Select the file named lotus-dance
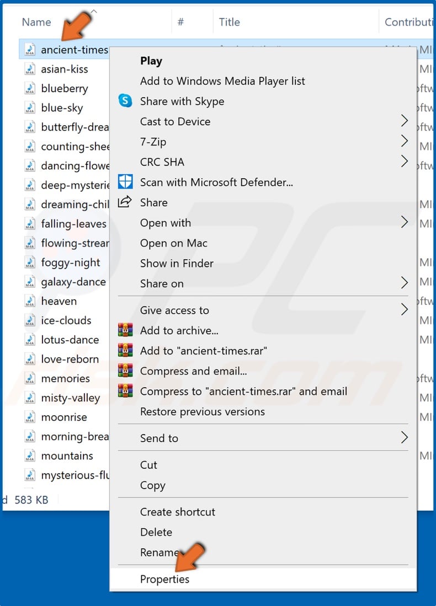This screenshot has height=606, width=436. pyautogui.click(x=70, y=339)
